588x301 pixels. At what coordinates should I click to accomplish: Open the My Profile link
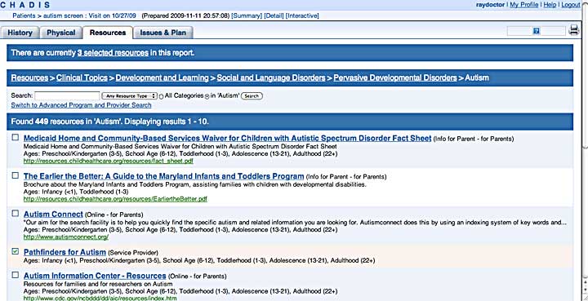523,5
